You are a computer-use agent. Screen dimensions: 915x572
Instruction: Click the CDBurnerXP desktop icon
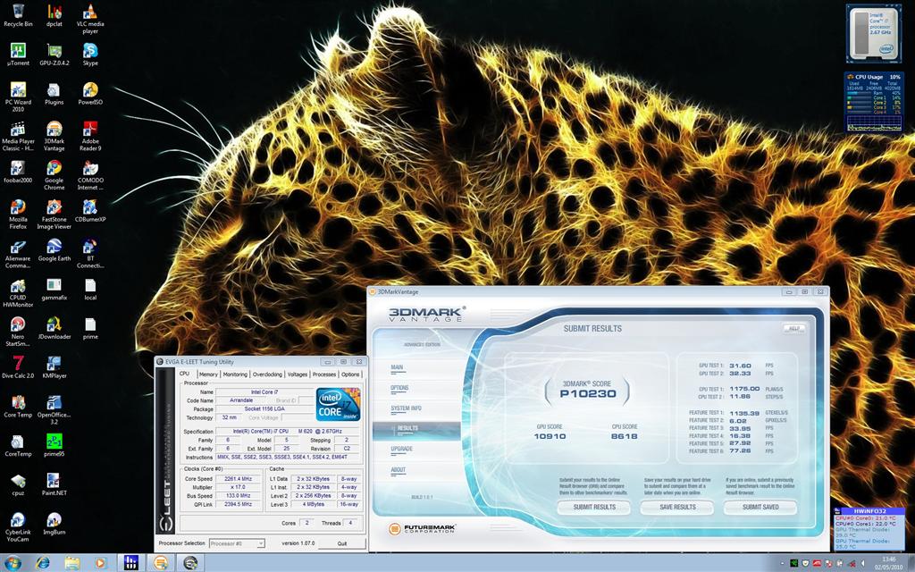[90, 211]
